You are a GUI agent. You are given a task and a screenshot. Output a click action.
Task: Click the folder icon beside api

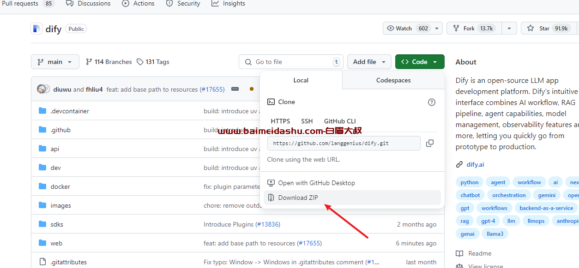click(42, 148)
